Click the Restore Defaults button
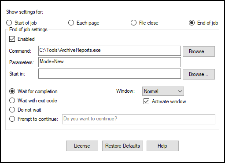This screenshot has height=163, width=225. (x=122, y=146)
